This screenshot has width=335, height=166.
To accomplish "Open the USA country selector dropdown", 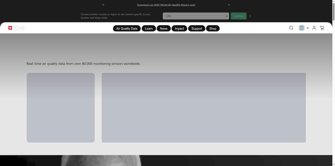I will [196, 16].
